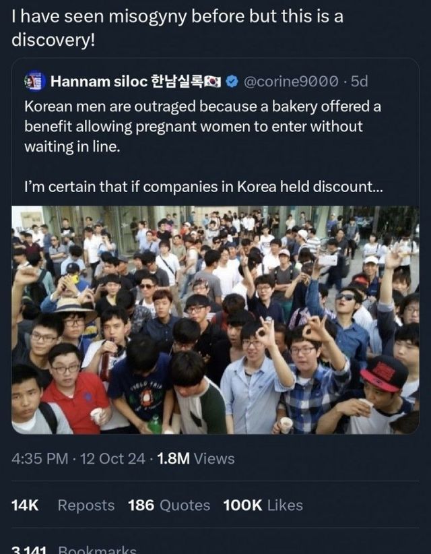The image size is (431, 554).
Task: Click the "I'm certain that if companies" line
Action: click(203, 187)
